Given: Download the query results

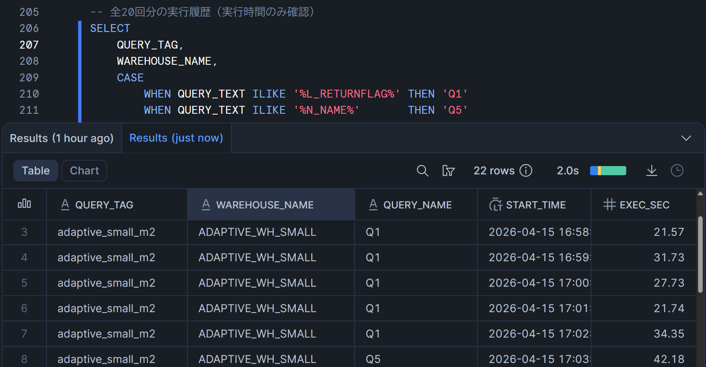Looking at the screenshot, I should [651, 171].
